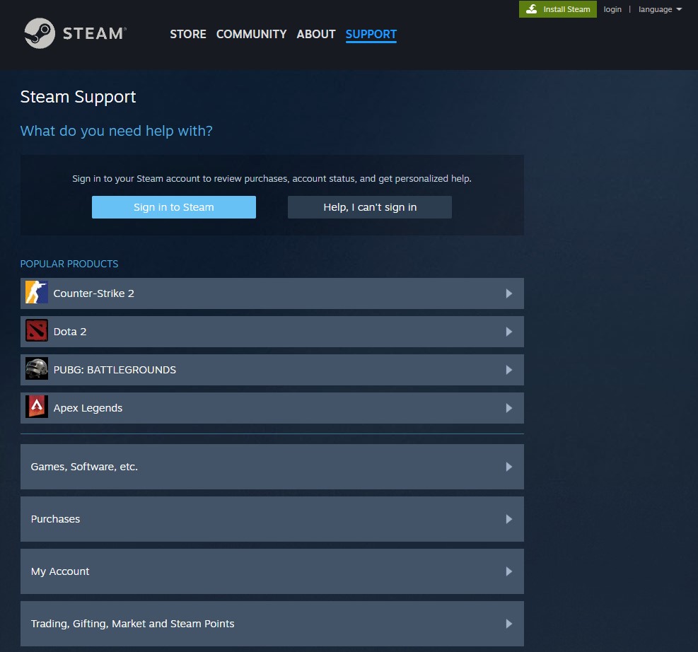Click the Dota 2 game icon
This screenshot has height=652, width=698.
click(37, 331)
